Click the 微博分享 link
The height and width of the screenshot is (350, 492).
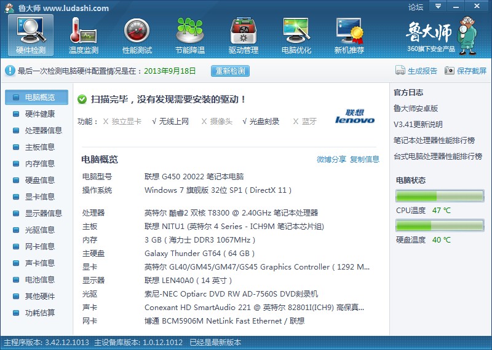click(331, 159)
